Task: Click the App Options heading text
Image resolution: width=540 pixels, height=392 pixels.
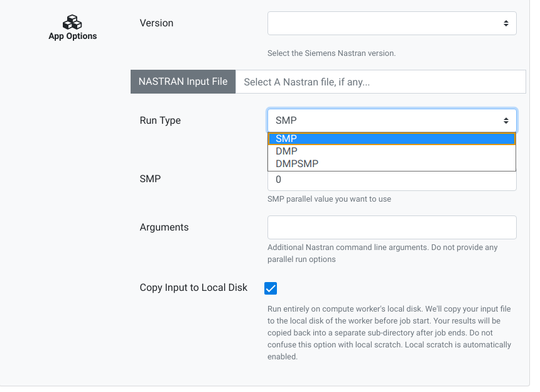Action: tap(73, 36)
